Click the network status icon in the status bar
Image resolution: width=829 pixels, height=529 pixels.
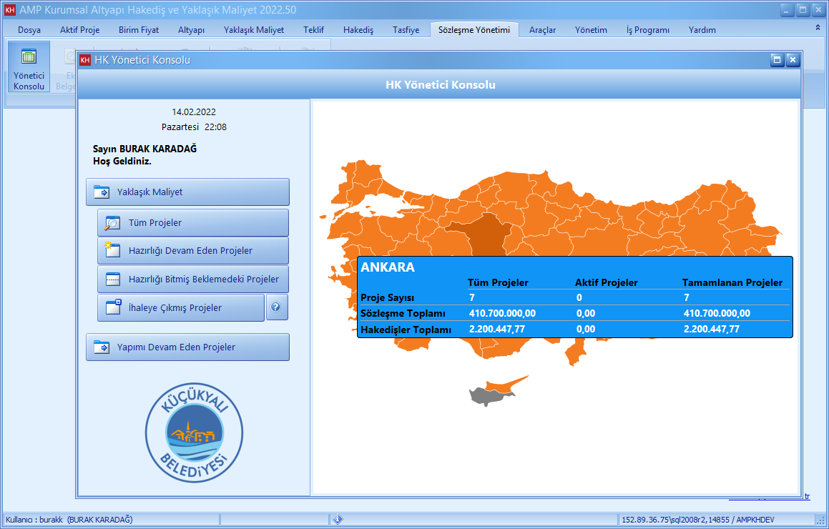[x=337, y=520]
